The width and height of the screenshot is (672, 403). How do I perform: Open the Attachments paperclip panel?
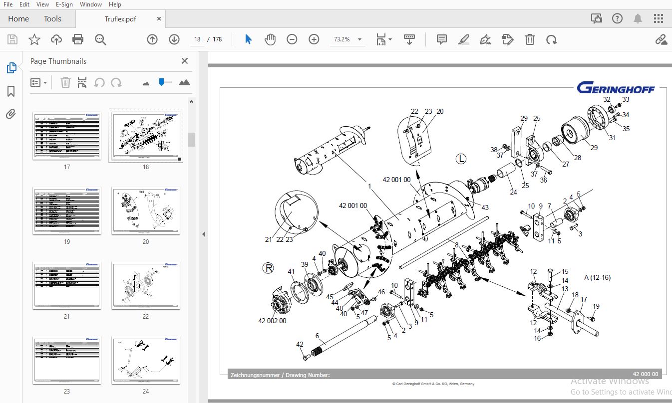[x=11, y=114]
